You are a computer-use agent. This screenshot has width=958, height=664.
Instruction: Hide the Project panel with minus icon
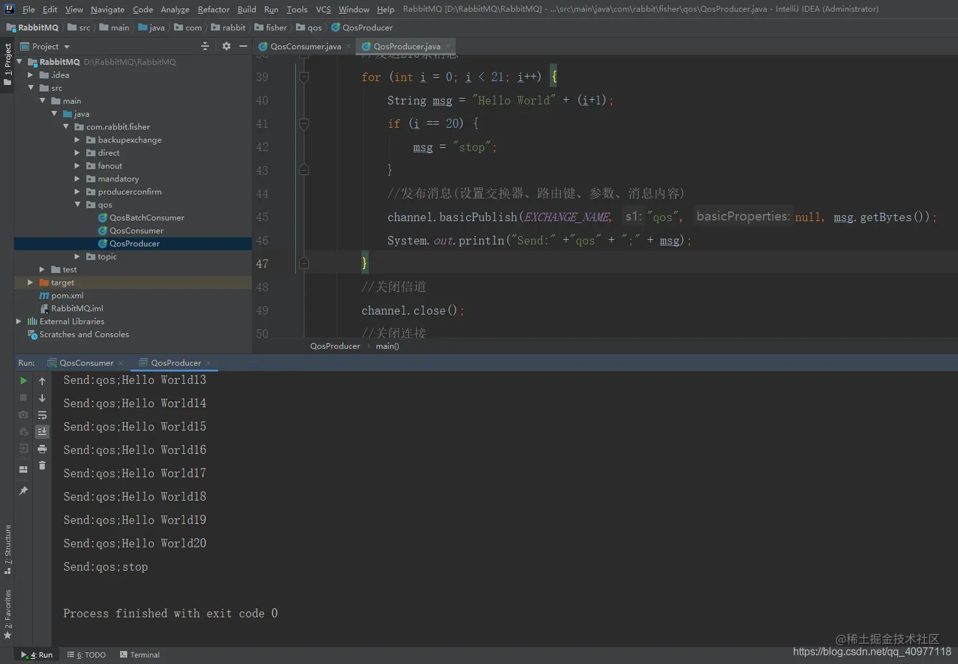click(243, 46)
